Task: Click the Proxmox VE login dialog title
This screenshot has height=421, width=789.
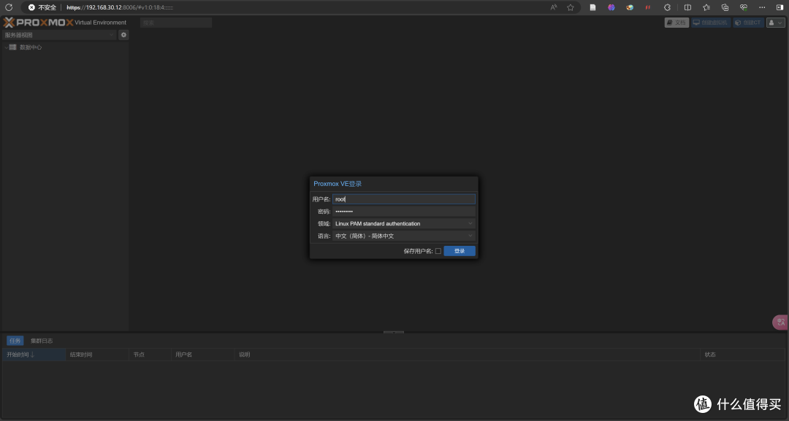Action: 338,184
